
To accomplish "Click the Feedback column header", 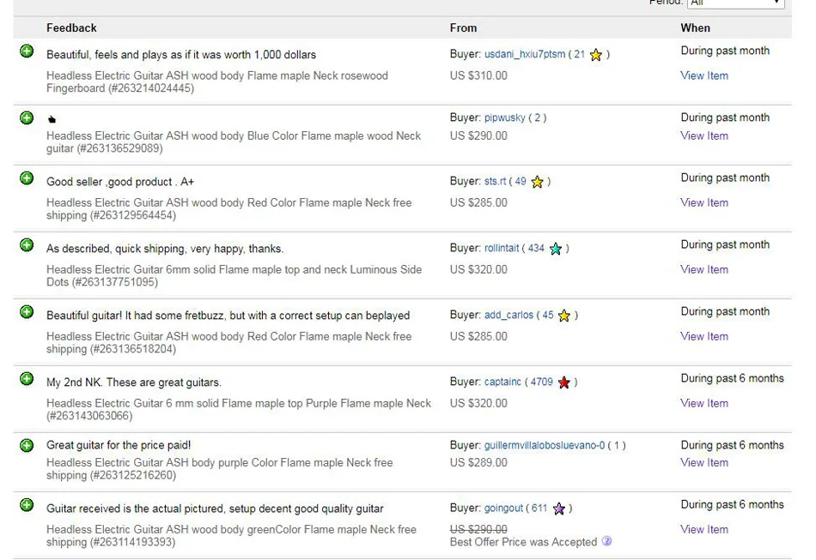I will [x=71, y=28].
